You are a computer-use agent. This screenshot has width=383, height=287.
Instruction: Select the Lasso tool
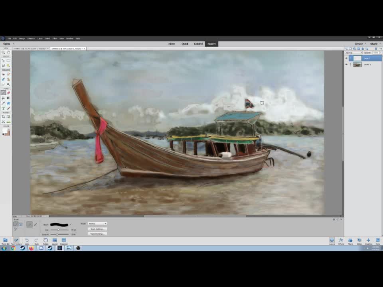point(3,66)
